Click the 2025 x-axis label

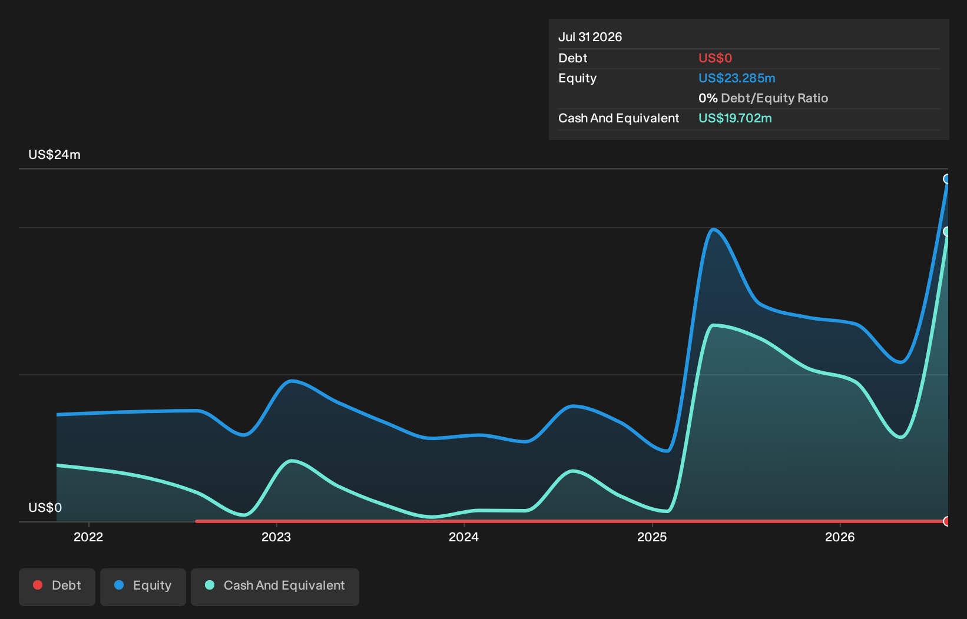point(652,537)
